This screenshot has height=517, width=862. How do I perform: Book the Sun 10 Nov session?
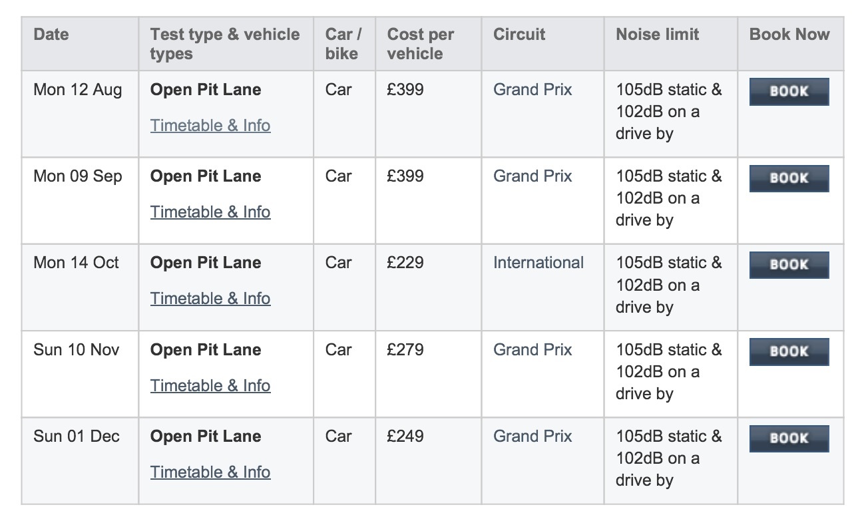[x=789, y=352]
